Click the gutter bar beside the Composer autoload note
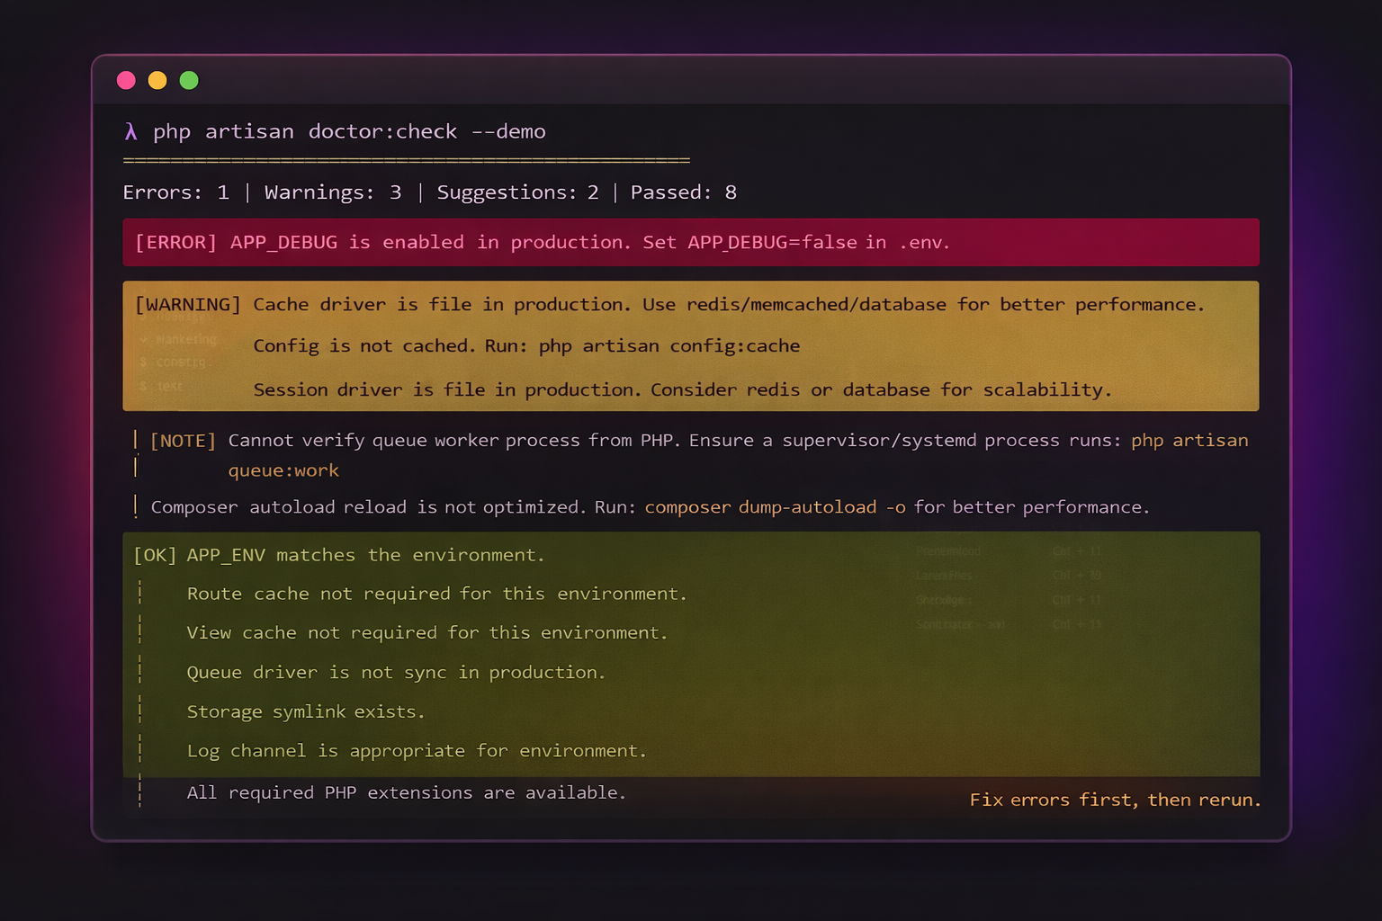 pyautogui.click(x=136, y=505)
